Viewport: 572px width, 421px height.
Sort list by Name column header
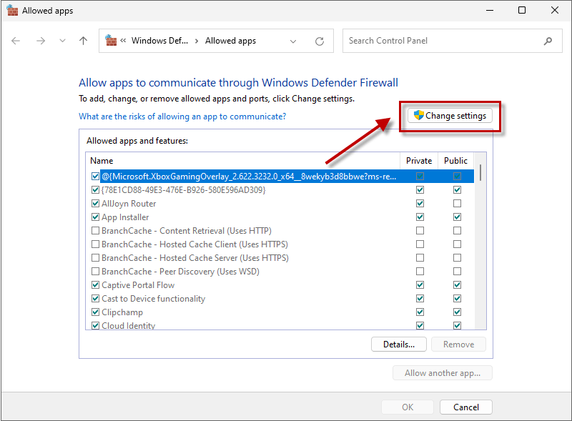pos(243,161)
